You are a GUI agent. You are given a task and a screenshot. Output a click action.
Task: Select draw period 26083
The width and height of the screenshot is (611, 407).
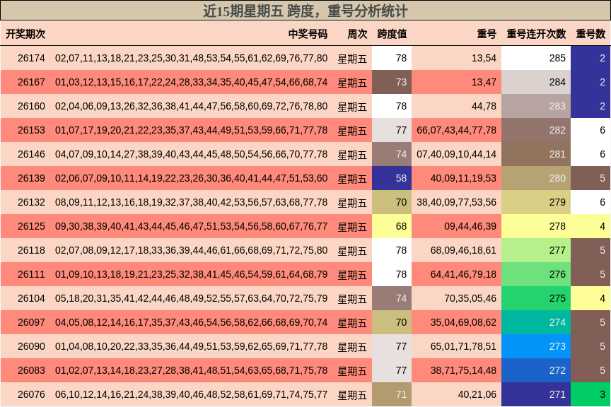(x=31, y=371)
